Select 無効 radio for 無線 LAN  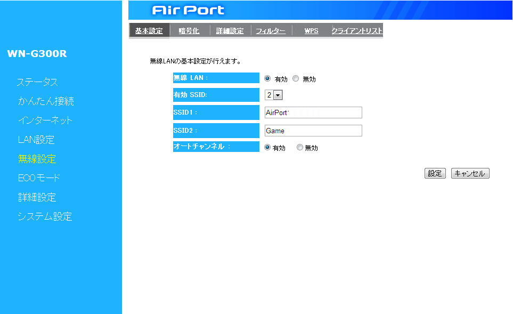[x=296, y=78]
